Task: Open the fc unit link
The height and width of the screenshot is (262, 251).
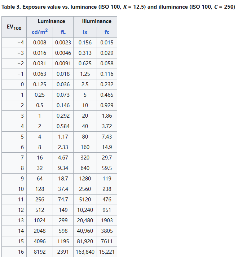Action: click(x=107, y=32)
